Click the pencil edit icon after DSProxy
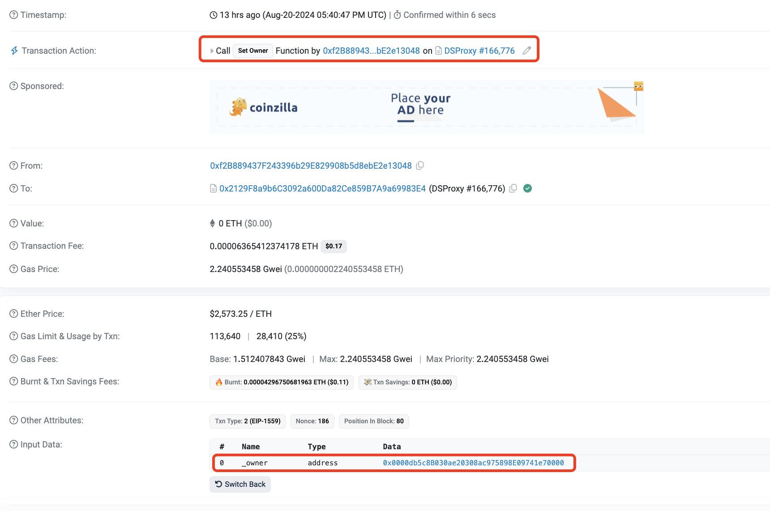 527,51
